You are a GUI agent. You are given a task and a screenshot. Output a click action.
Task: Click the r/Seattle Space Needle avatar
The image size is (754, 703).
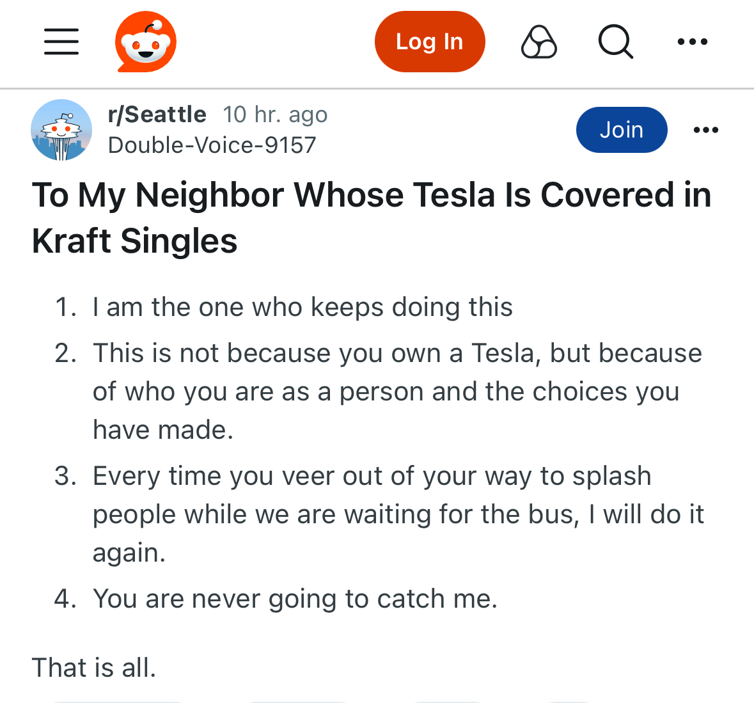(x=61, y=130)
